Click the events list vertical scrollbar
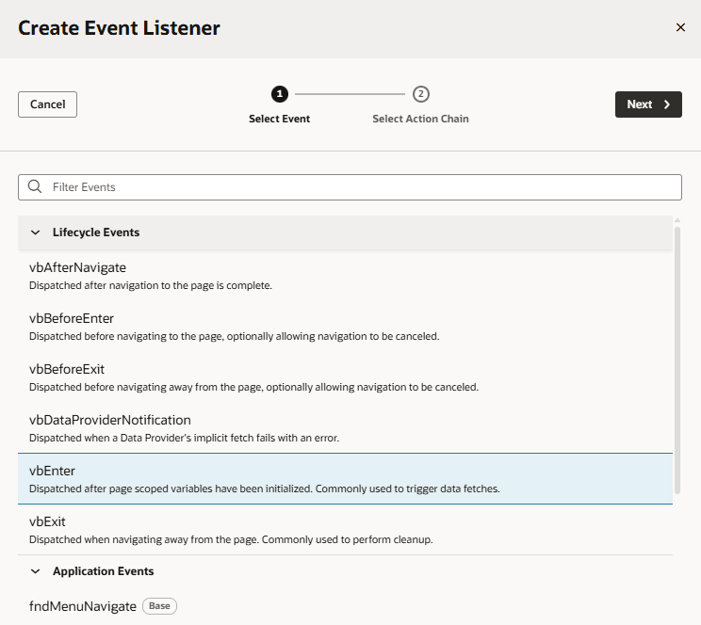701x625 pixels. [677, 361]
